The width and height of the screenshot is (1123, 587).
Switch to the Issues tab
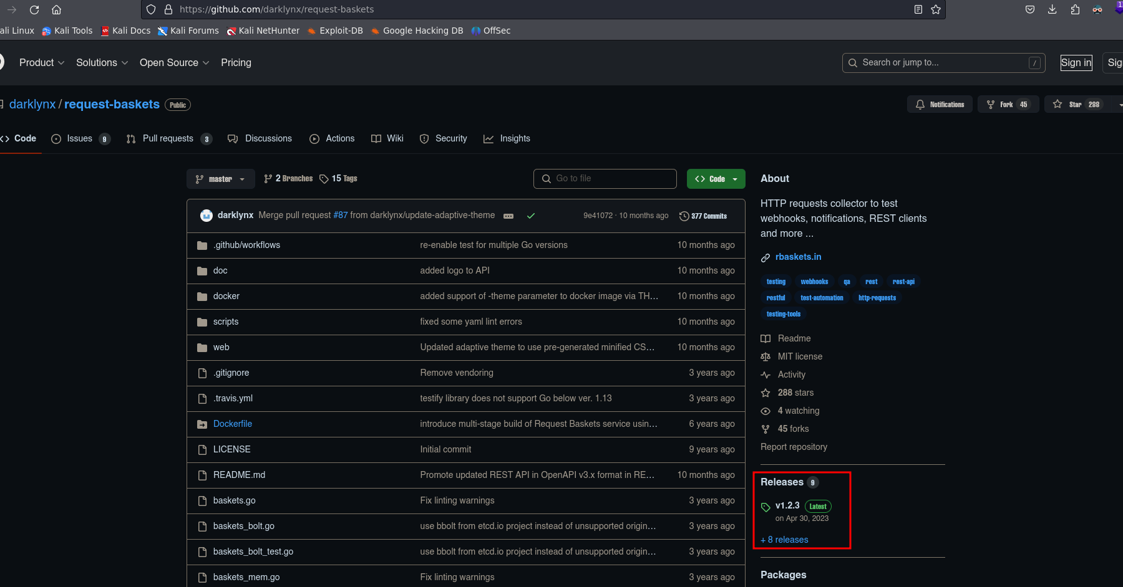(x=80, y=139)
